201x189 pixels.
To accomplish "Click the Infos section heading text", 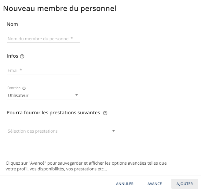I will 13,56.
